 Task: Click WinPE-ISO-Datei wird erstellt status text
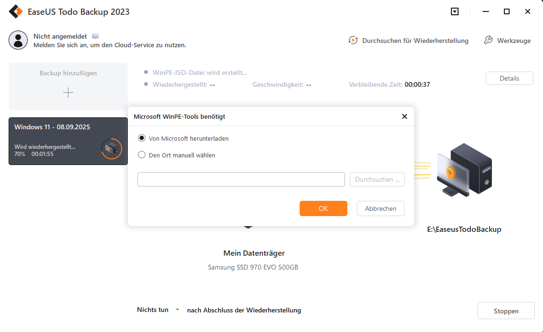tap(200, 73)
